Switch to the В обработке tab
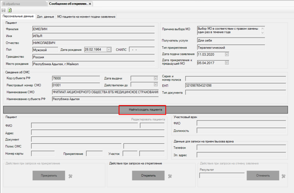 [x=24, y=4]
